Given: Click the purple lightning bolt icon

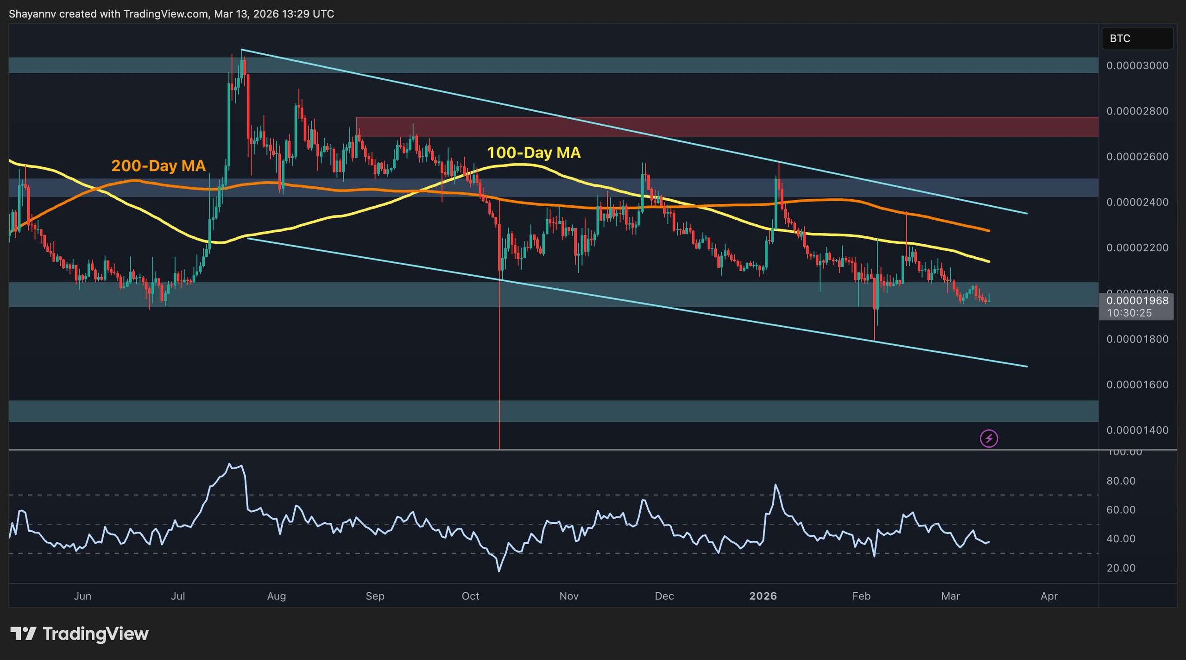Looking at the screenshot, I should (989, 438).
